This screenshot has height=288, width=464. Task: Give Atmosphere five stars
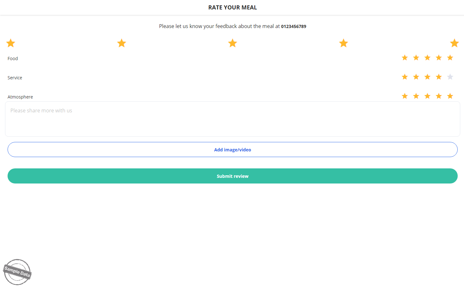[450, 96]
